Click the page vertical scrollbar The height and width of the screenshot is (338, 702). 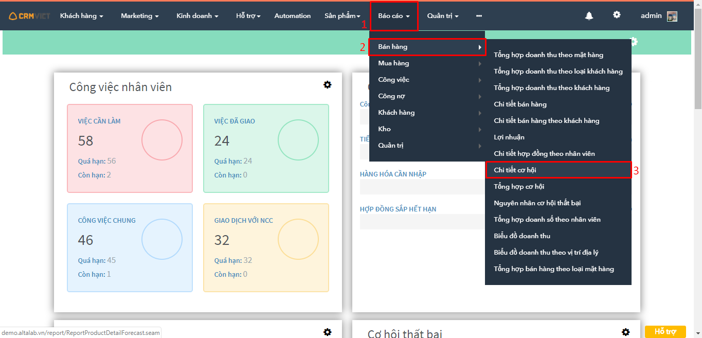698,154
